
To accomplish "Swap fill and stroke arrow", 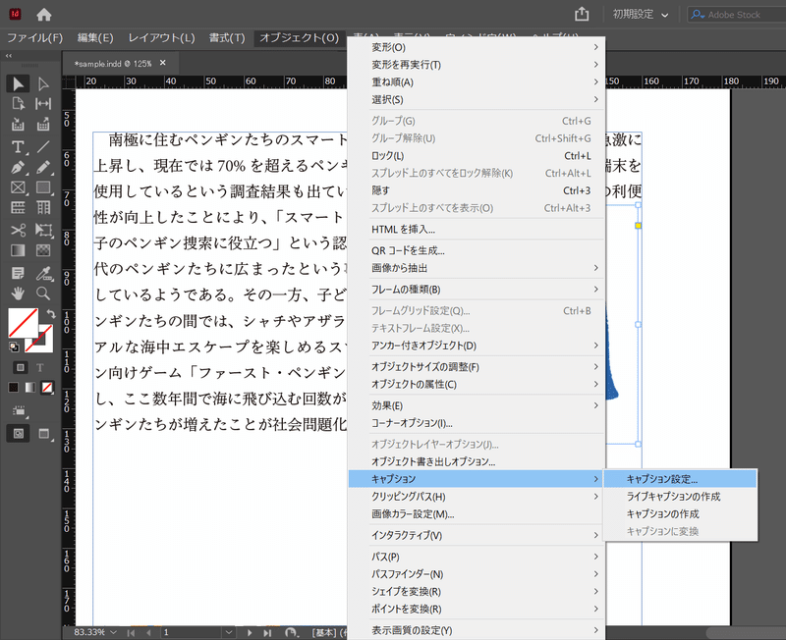I will tap(51, 314).
